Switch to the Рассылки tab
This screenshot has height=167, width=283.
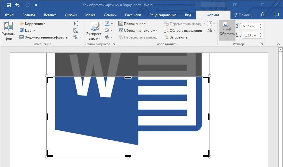pos(133,15)
